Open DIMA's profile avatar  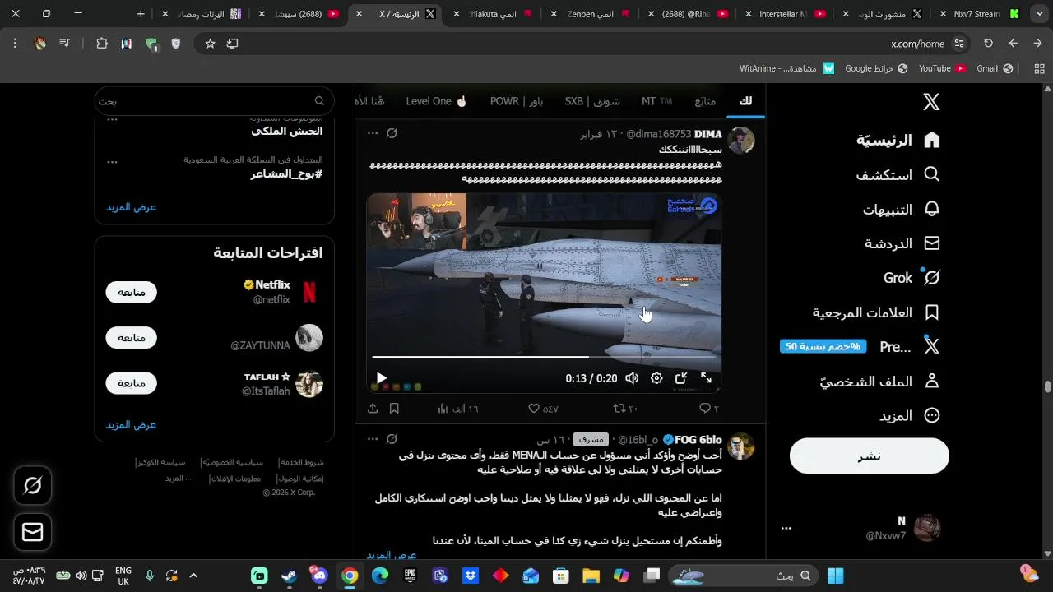(x=742, y=140)
